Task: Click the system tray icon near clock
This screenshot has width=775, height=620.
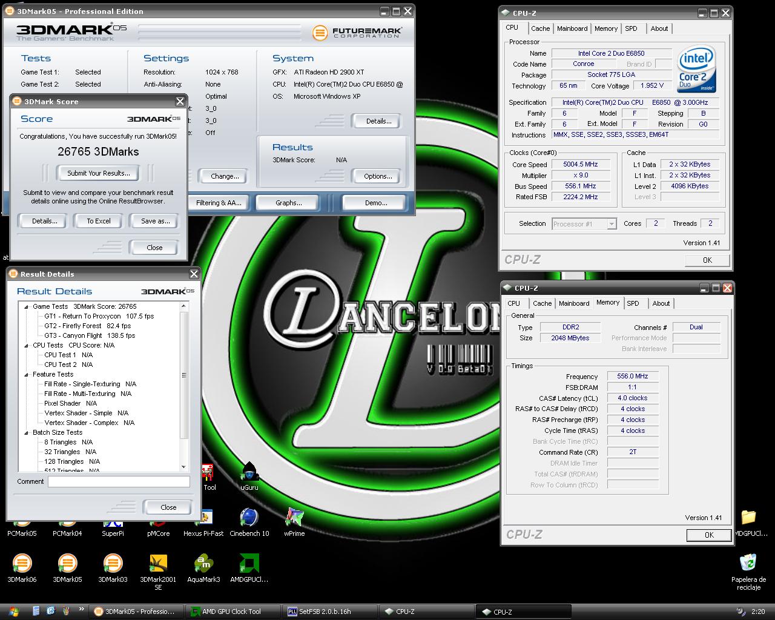Action: coord(740,612)
